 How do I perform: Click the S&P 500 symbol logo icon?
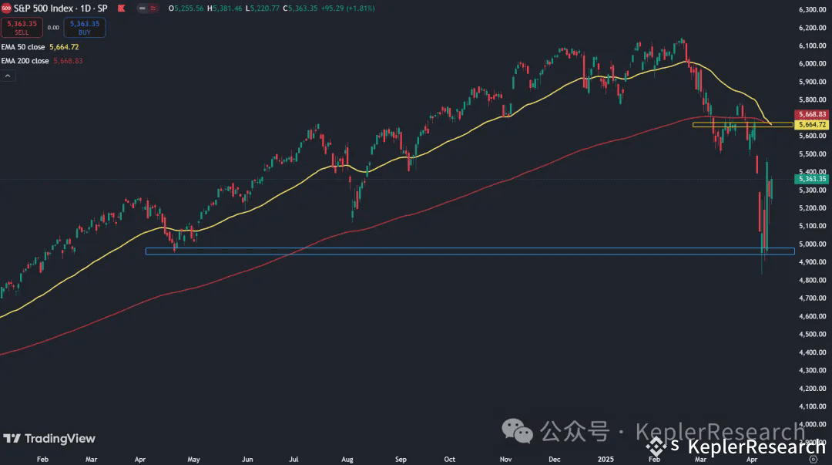click(6, 8)
